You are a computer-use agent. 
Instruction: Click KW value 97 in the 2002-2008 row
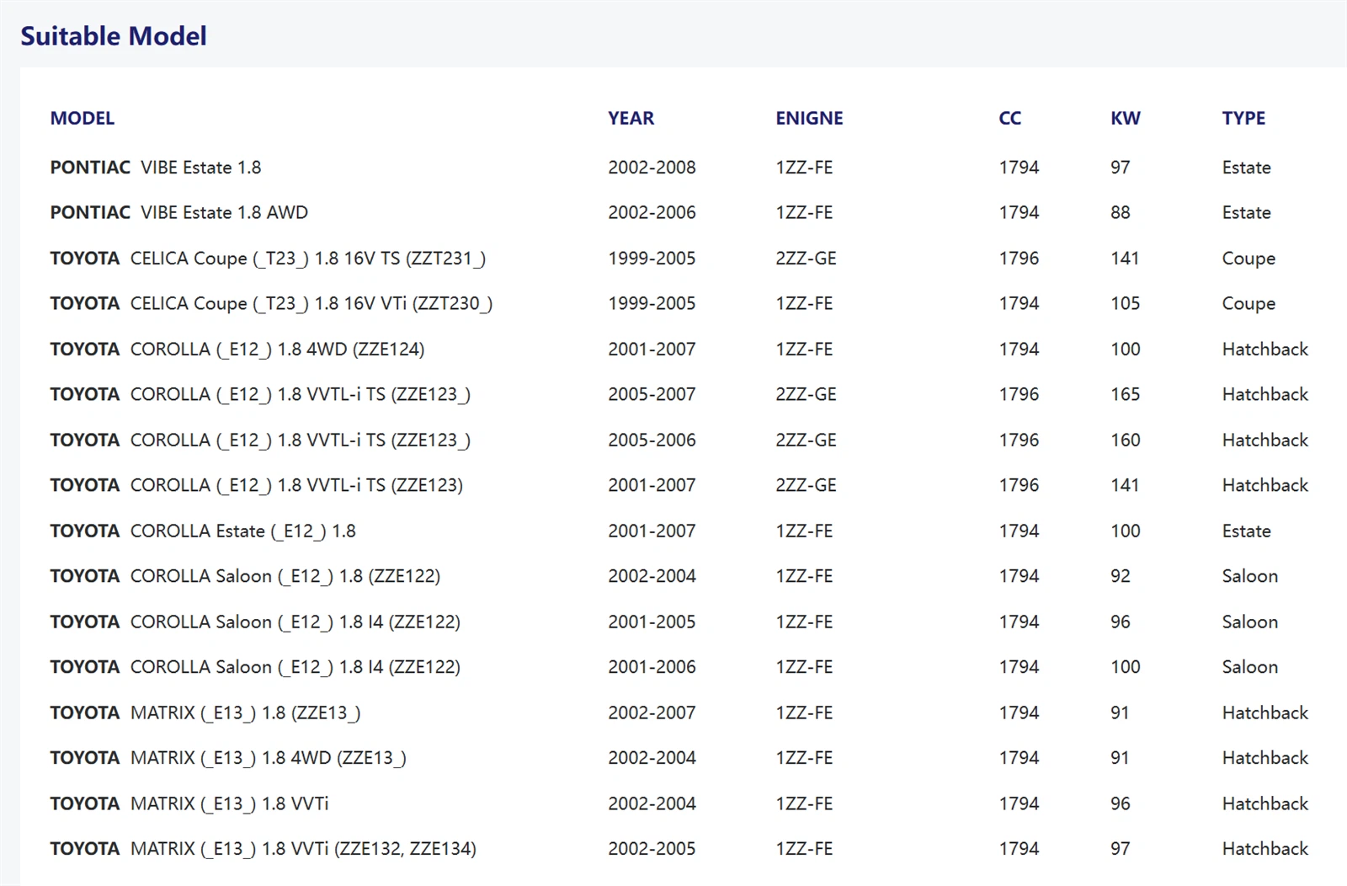tap(1121, 168)
